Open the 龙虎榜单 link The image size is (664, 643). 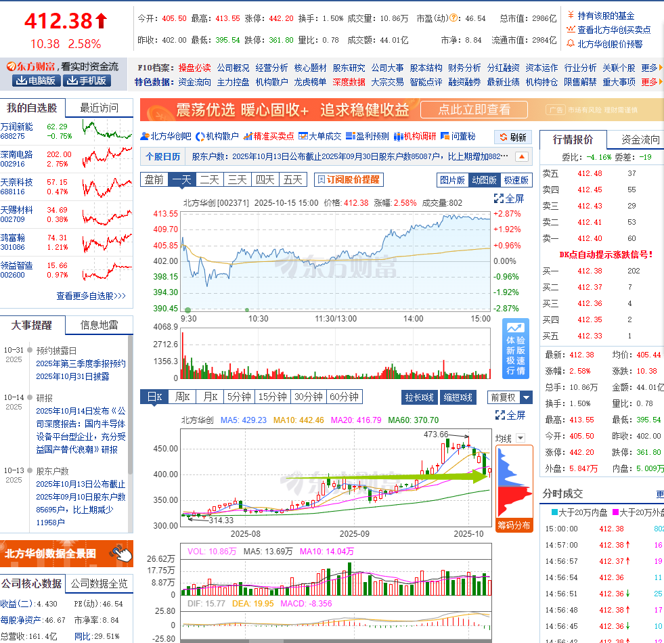coord(310,82)
